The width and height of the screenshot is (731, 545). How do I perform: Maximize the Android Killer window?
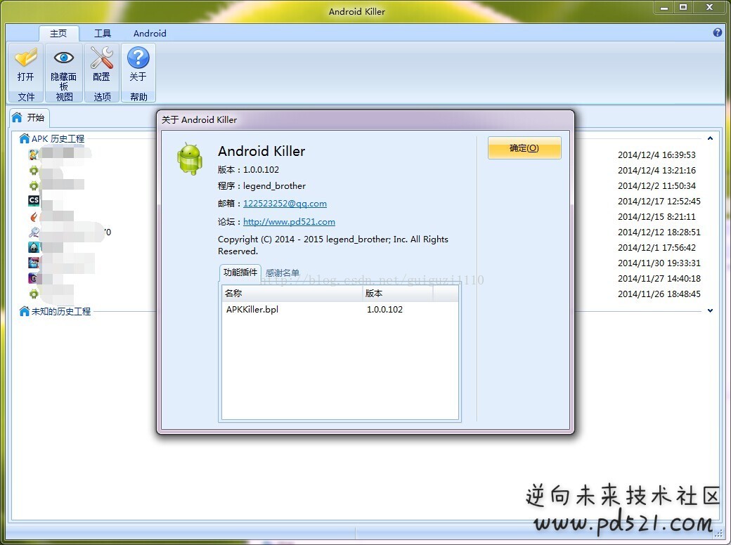(683, 8)
